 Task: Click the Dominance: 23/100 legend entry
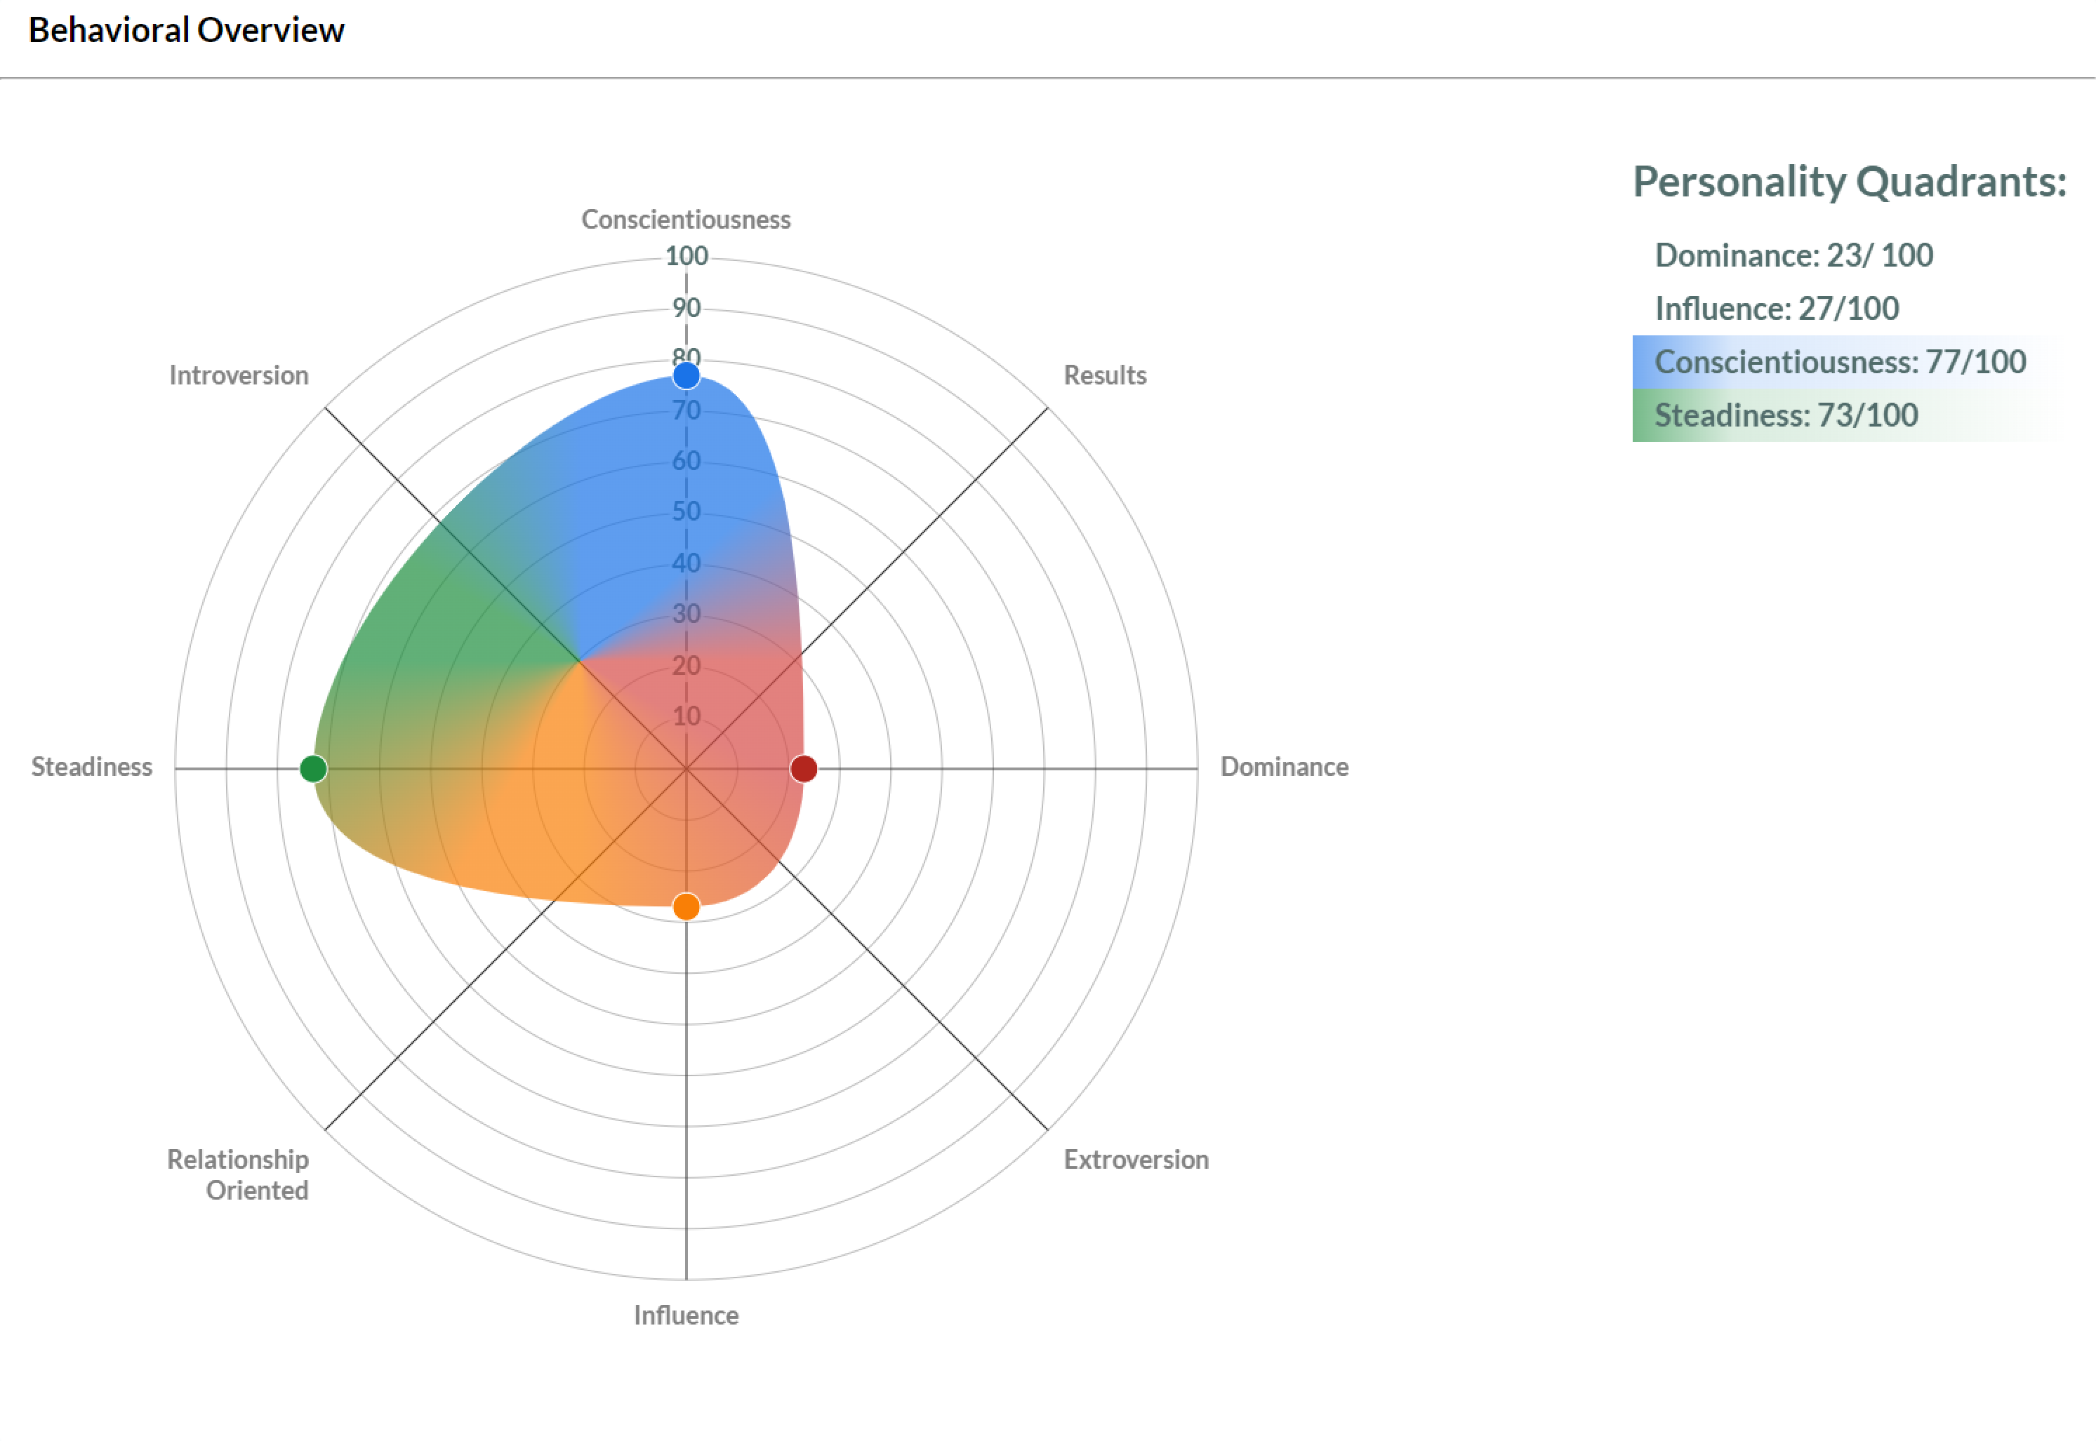pyautogui.click(x=1793, y=255)
